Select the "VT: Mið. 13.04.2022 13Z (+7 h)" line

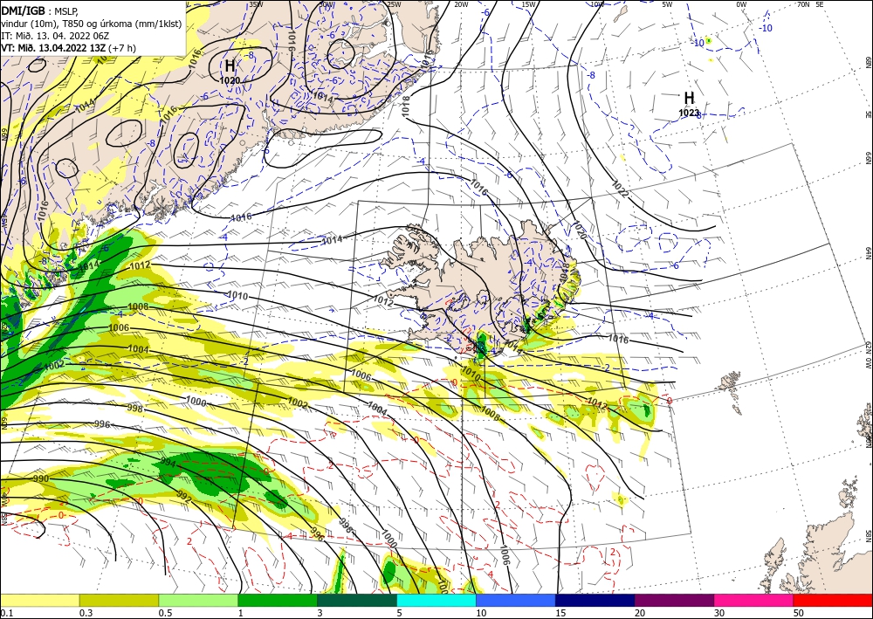(68, 48)
